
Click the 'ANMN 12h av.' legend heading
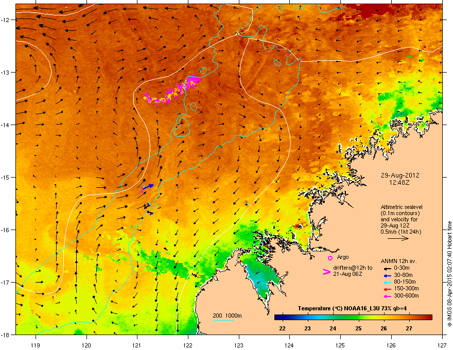[x=398, y=261]
